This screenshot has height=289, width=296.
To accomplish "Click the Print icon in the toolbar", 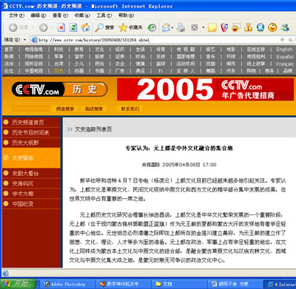I will tap(181, 27).
